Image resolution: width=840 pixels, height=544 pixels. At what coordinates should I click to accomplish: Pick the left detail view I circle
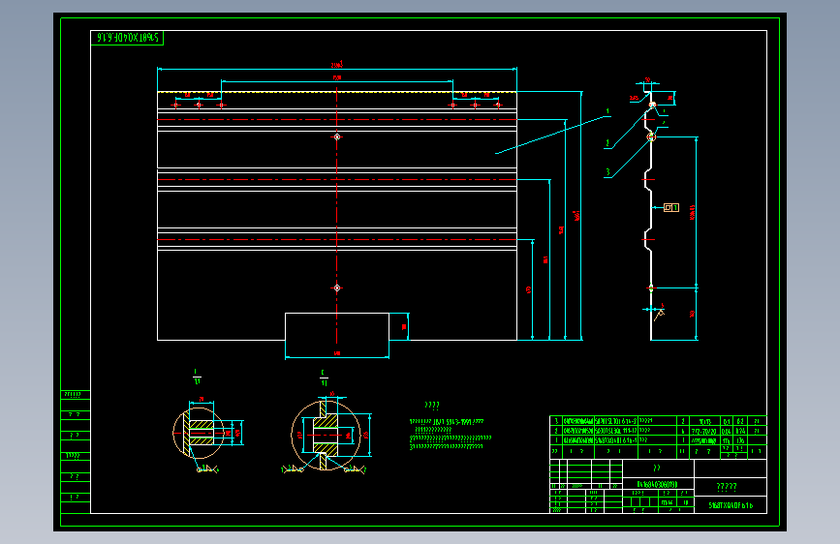[x=199, y=433]
